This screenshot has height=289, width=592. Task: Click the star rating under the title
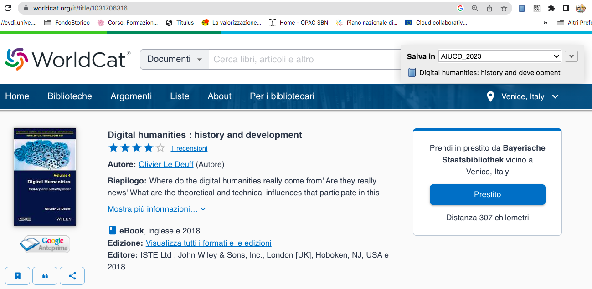point(137,148)
